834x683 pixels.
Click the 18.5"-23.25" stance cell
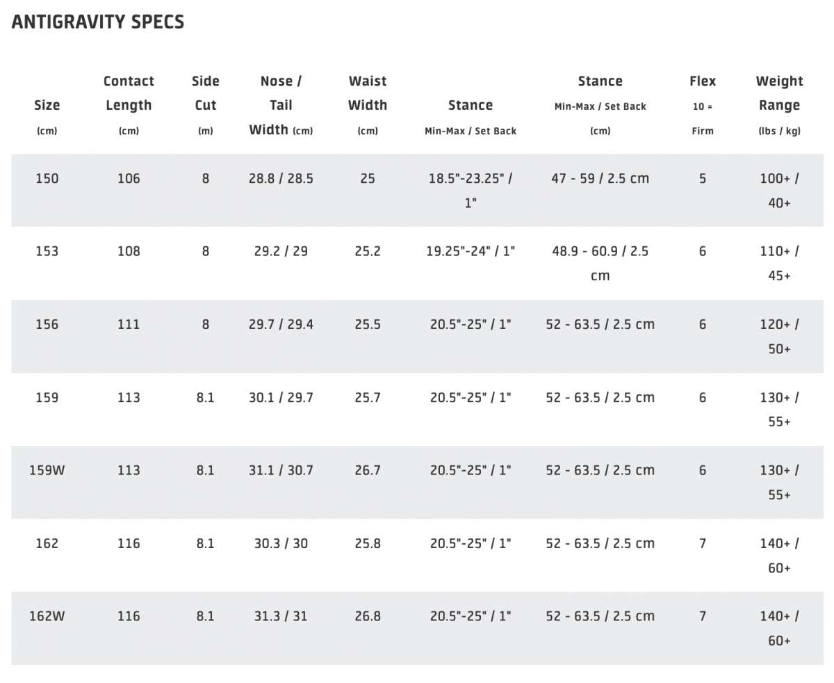[471, 191]
